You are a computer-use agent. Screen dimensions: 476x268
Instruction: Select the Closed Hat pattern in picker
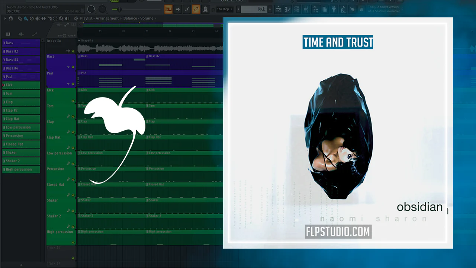[21, 144]
